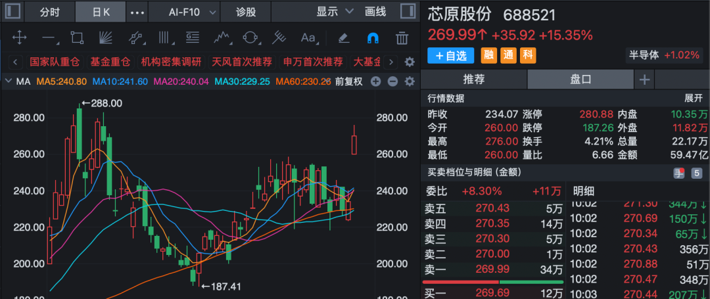Image resolution: width=710 pixels, height=299 pixels.
Task: Open the AI-F10 dropdown
Action: tap(190, 12)
